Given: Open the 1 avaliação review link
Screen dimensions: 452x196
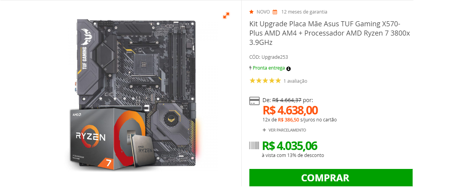Looking at the screenshot, I should pyautogui.click(x=295, y=81).
